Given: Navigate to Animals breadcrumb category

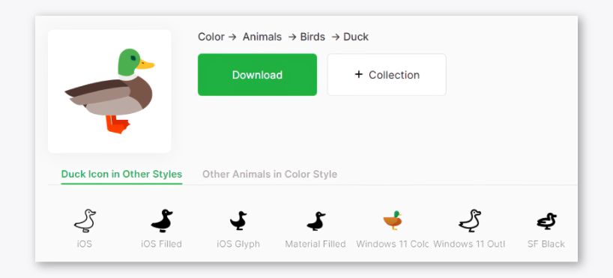Looking at the screenshot, I should [262, 37].
